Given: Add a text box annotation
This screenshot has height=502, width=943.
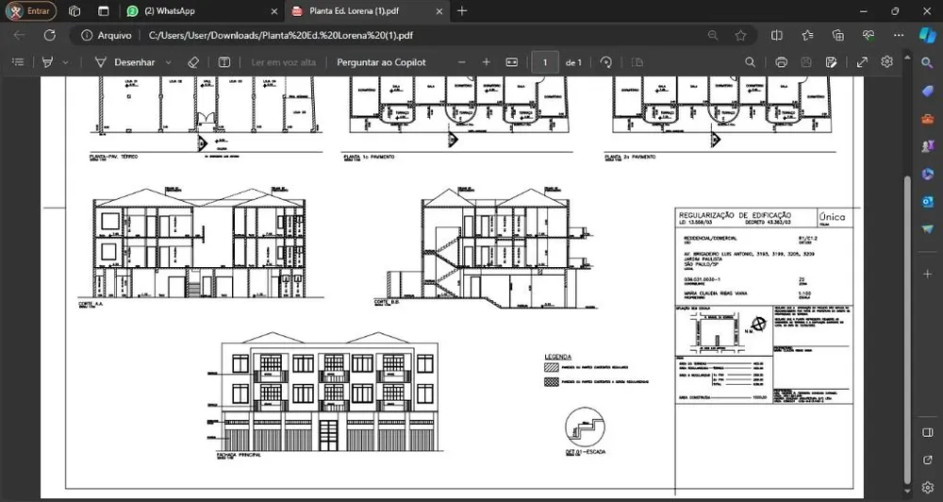Looking at the screenshot, I should (224, 62).
